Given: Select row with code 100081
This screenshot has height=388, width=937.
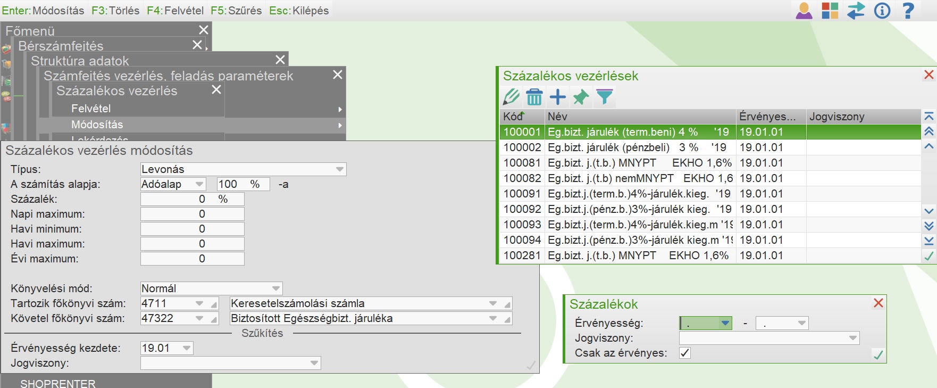Looking at the screenshot, I should point(710,163).
